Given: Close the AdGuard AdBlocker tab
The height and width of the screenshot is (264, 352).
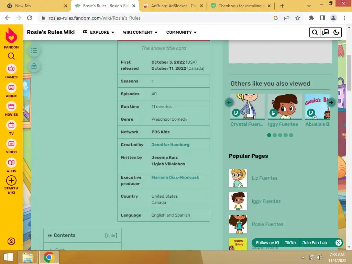Looking at the screenshot, I should (x=201, y=6).
